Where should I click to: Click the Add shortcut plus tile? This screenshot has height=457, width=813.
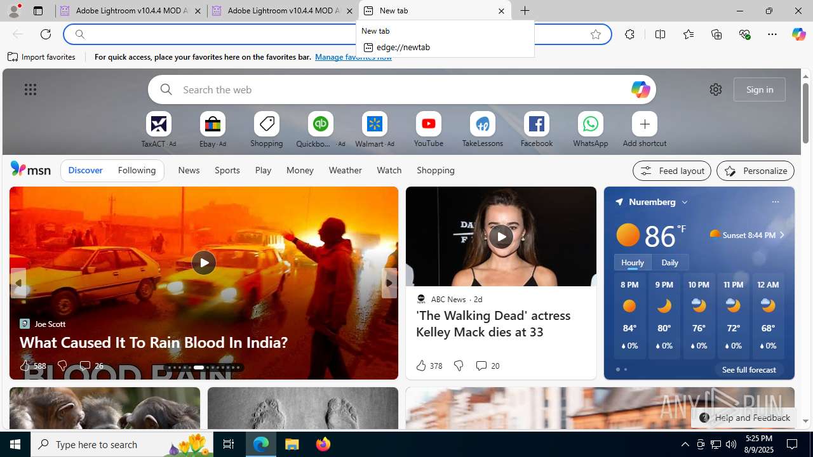click(x=645, y=130)
